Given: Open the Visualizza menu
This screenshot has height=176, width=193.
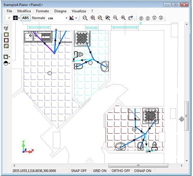Looking at the screenshot, I should [x=79, y=11].
